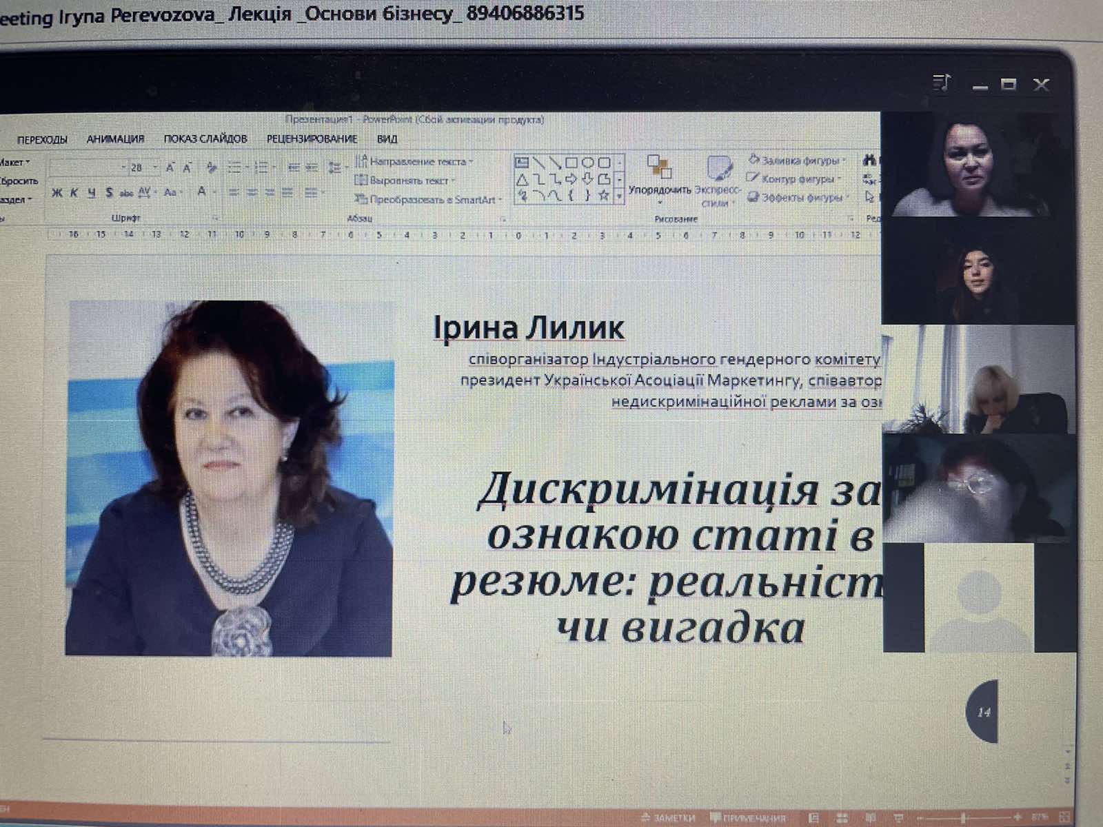Increase font size with larger A

tap(170, 167)
